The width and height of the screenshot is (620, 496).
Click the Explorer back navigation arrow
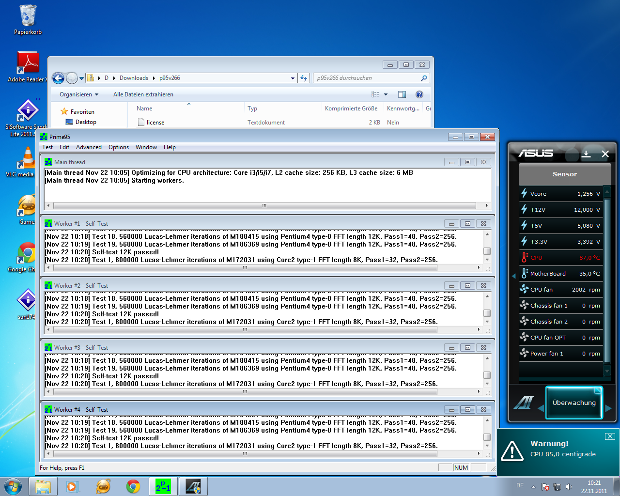(59, 78)
